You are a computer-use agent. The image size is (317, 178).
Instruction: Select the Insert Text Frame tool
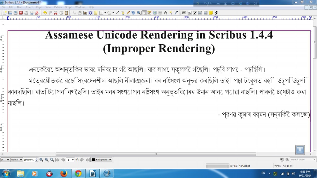(80, 13)
